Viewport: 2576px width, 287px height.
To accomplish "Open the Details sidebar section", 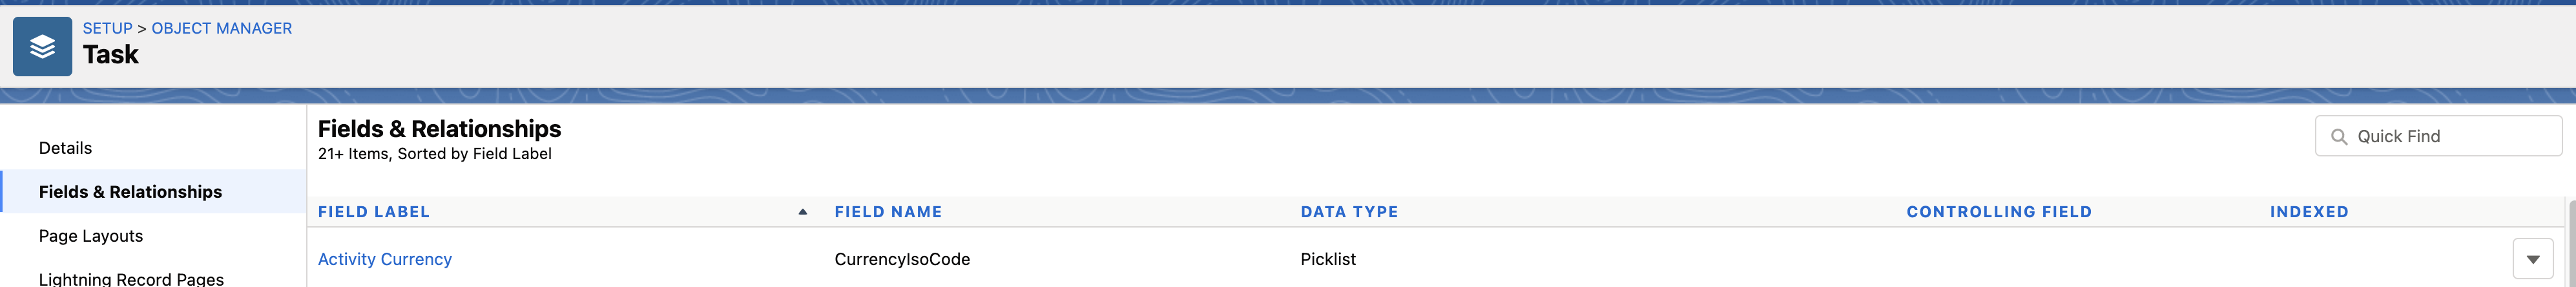I will tap(65, 148).
